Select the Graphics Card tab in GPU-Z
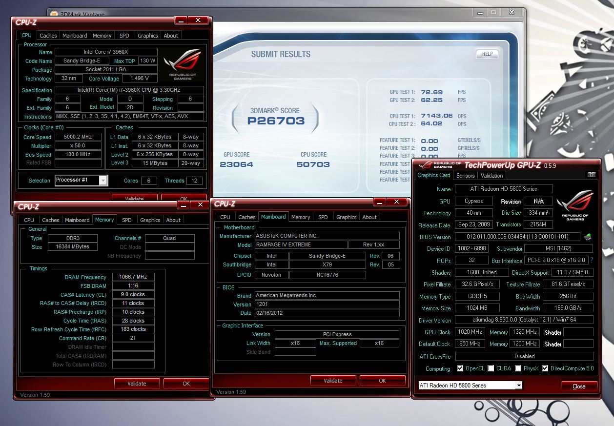 [433, 175]
